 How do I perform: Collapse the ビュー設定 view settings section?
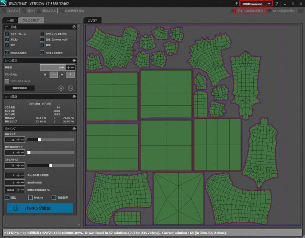[x=74, y=27]
